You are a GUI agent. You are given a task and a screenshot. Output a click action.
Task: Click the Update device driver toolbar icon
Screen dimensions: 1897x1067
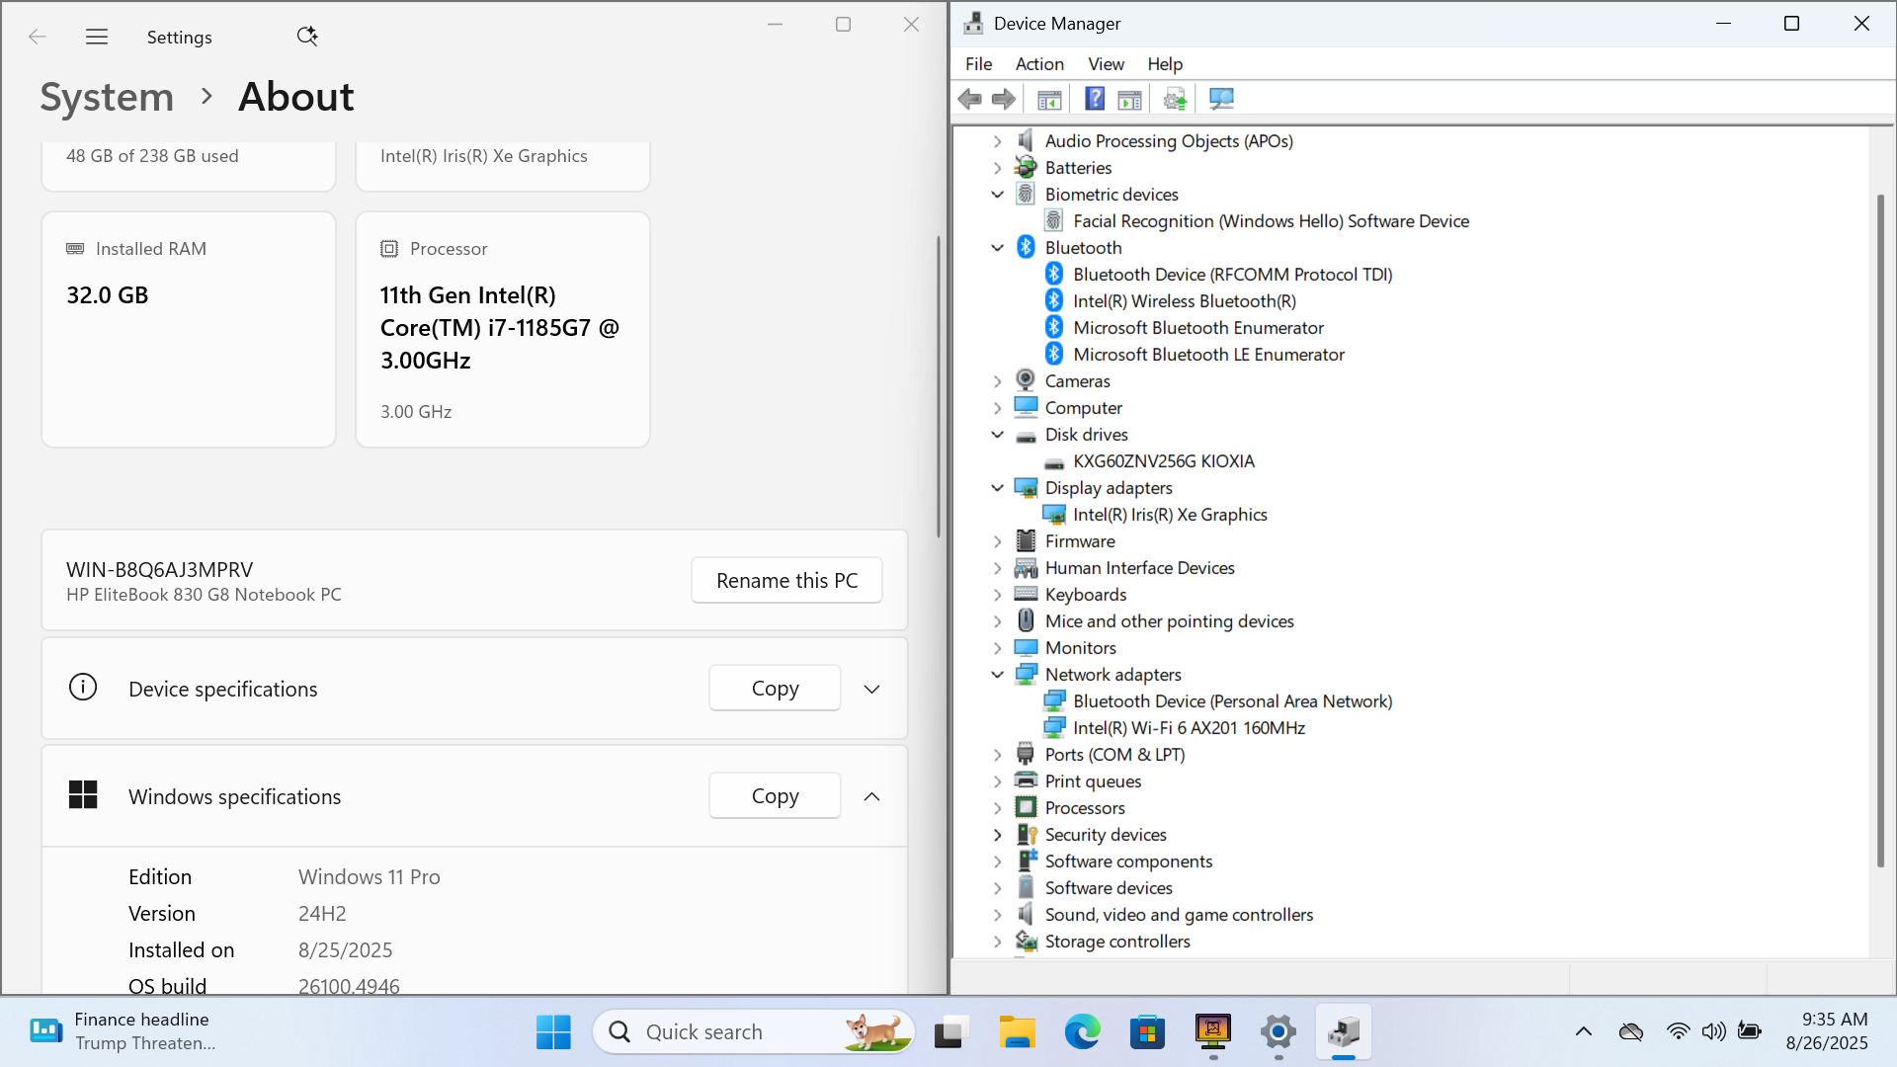click(x=1175, y=99)
